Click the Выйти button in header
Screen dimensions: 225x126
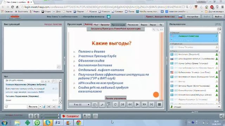click(x=218, y=17)
